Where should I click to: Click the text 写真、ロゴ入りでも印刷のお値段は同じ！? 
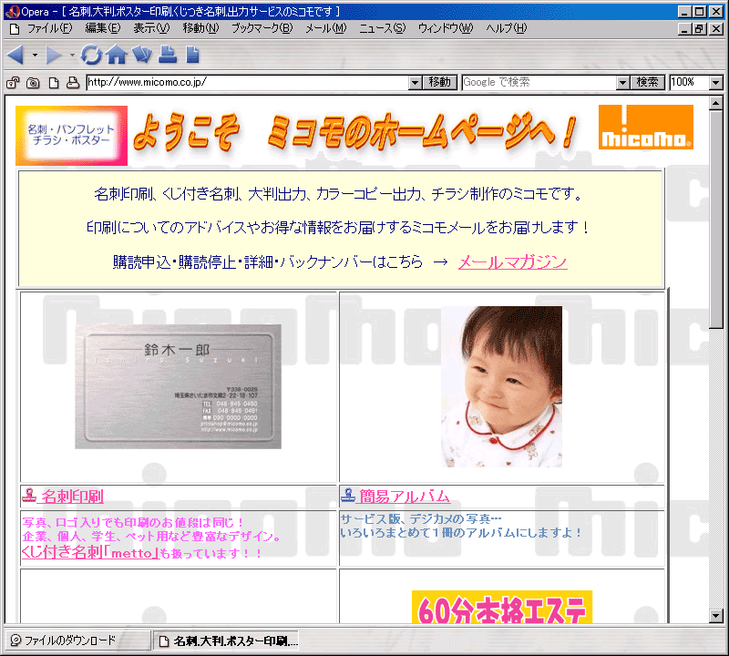(x=133, y=523)
